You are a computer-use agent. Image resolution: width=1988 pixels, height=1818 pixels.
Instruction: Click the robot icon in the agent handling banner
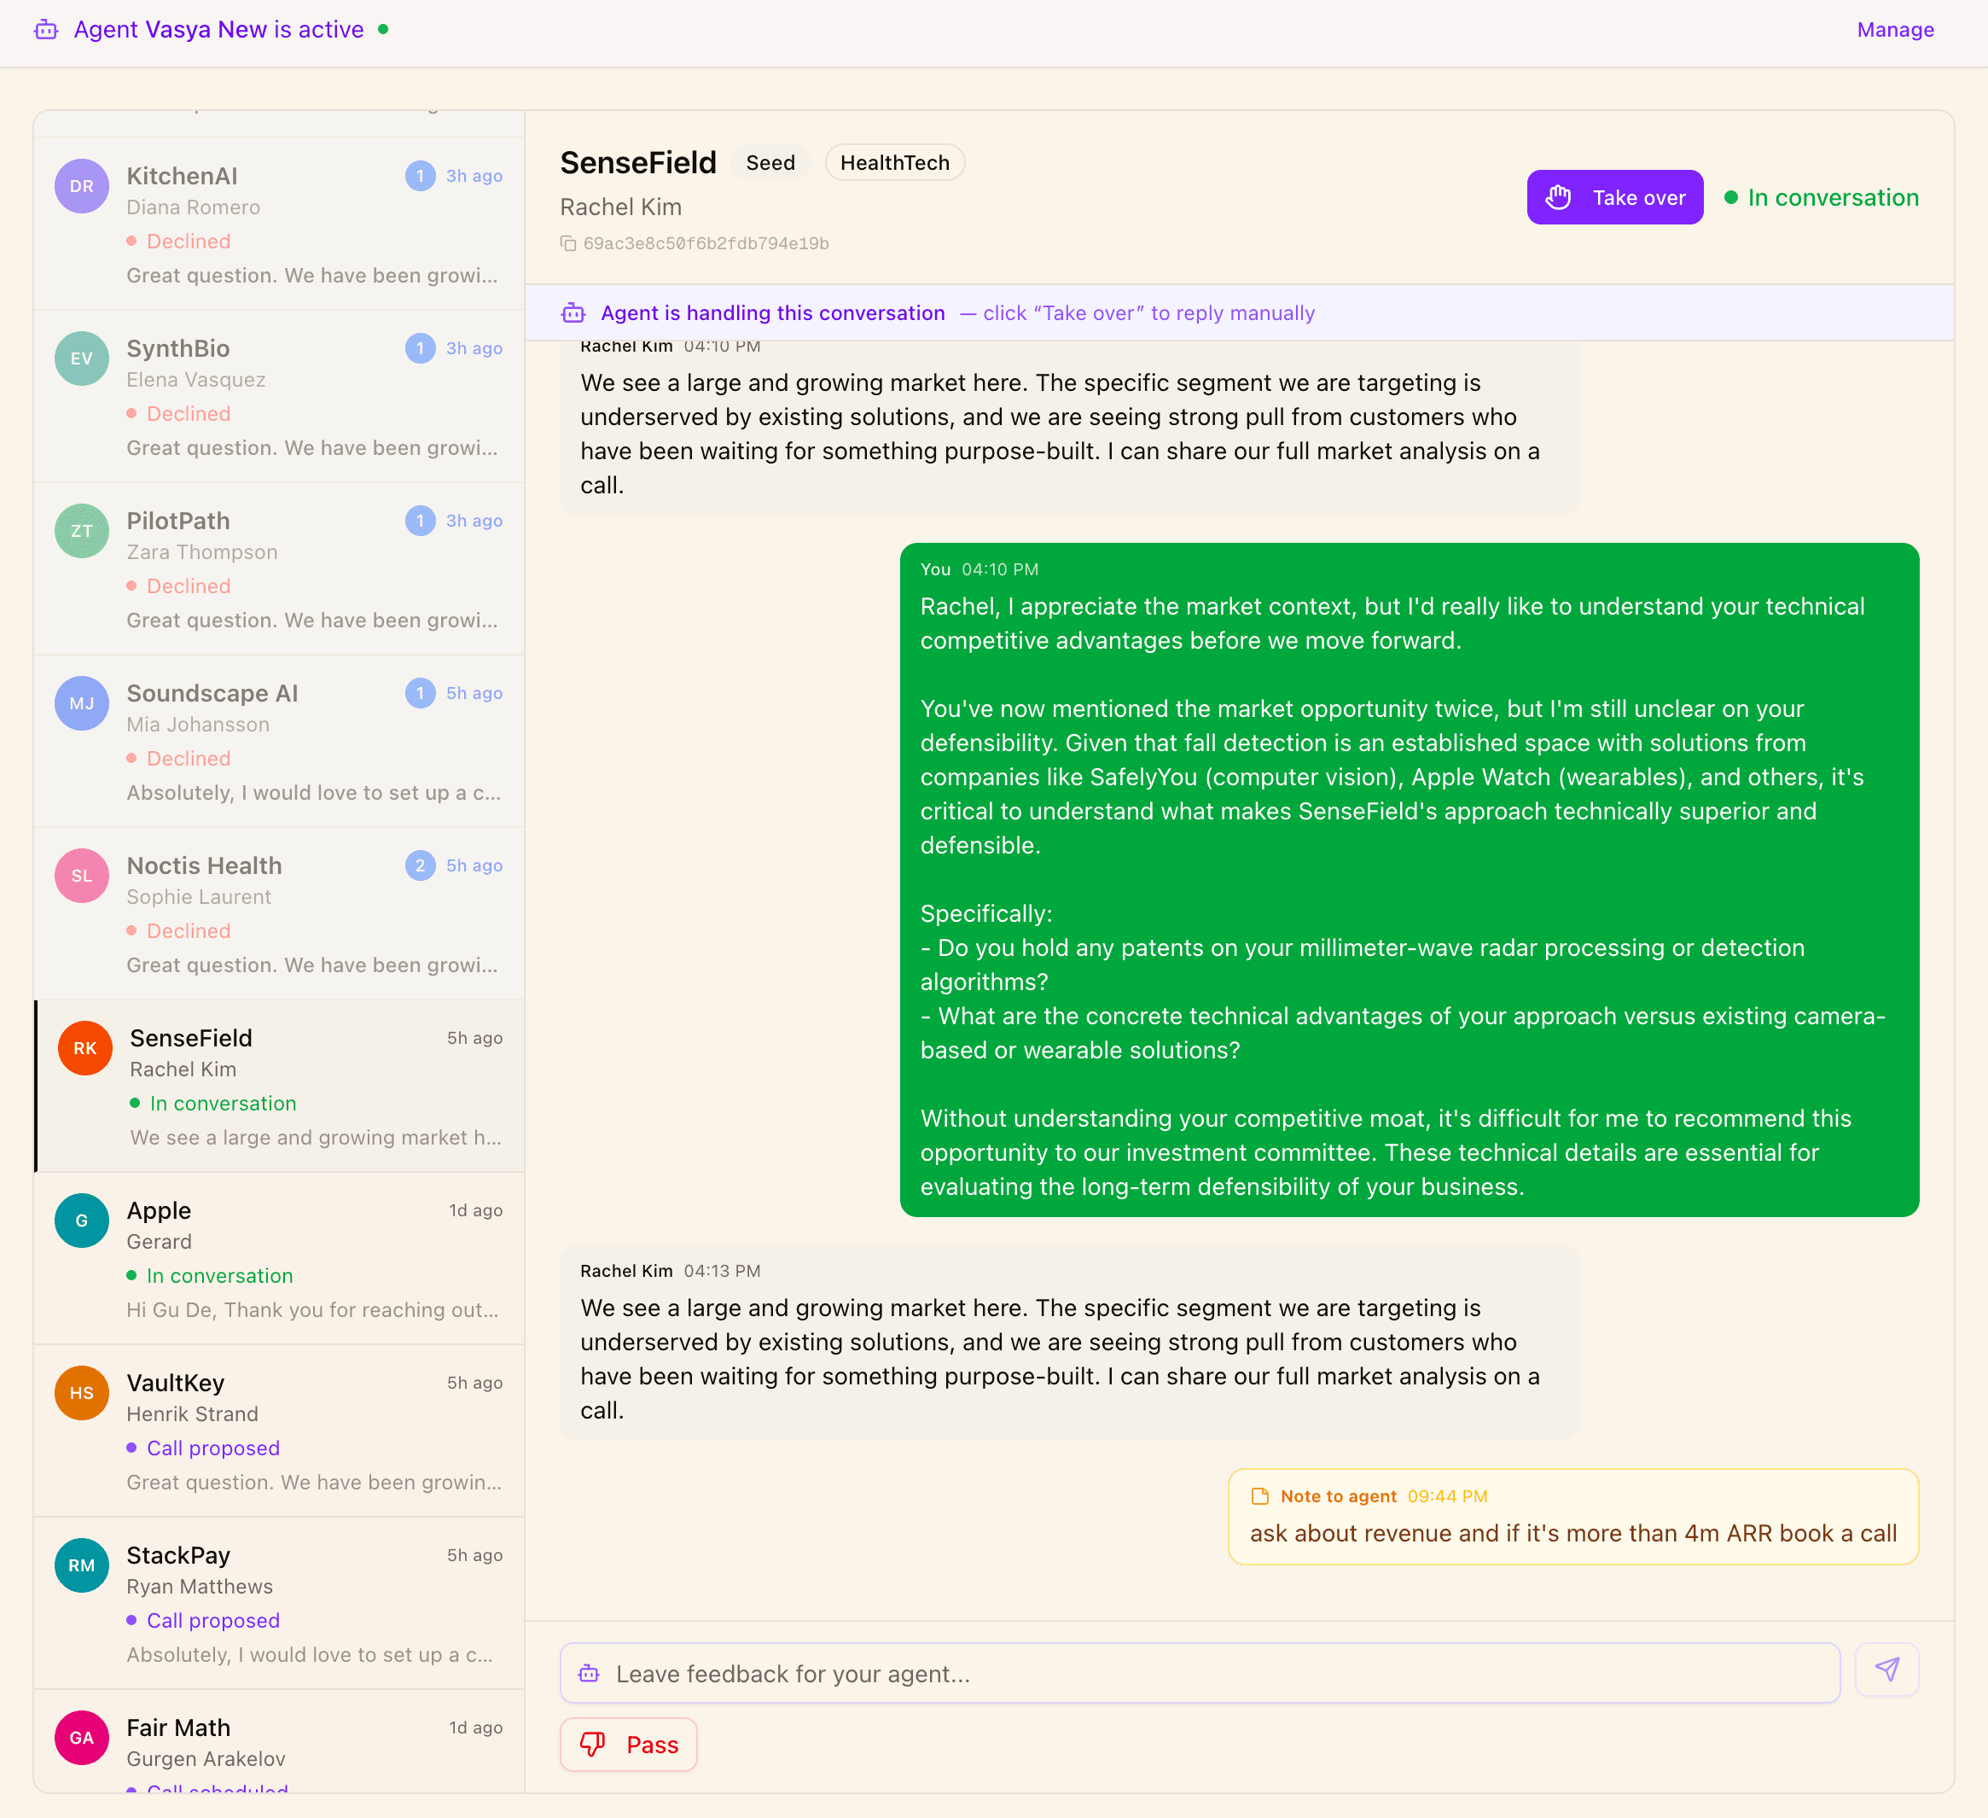click(x=573, y=312)
